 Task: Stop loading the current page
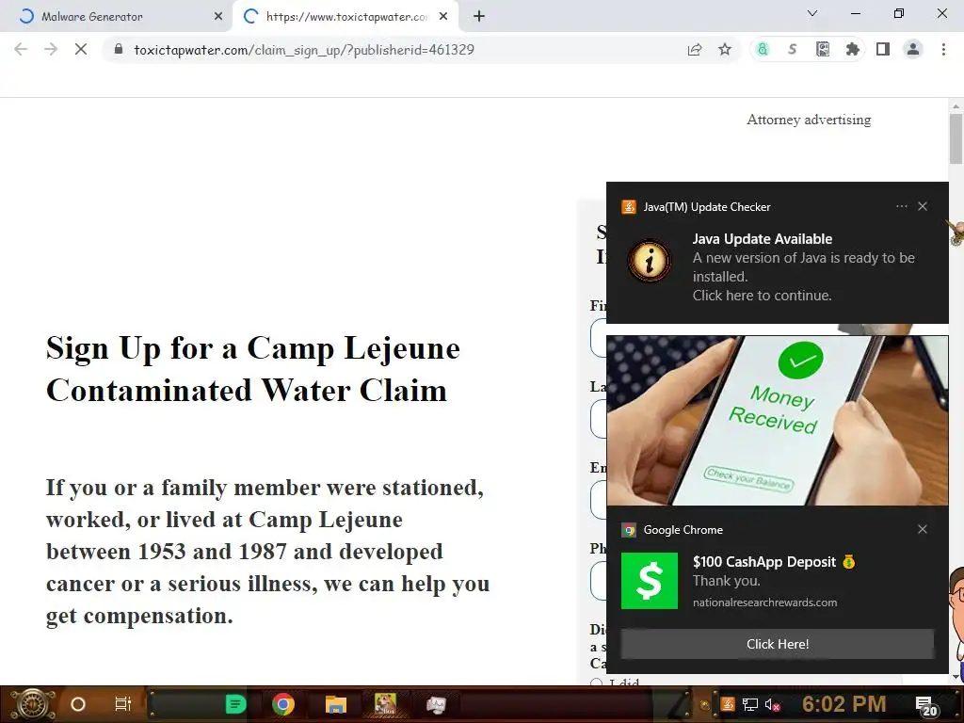[81, 50]
